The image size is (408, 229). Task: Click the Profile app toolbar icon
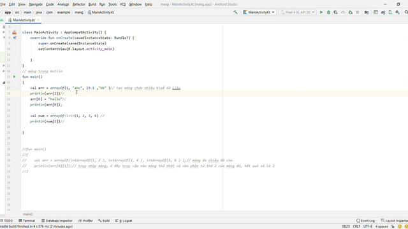[x=343, y=12]
